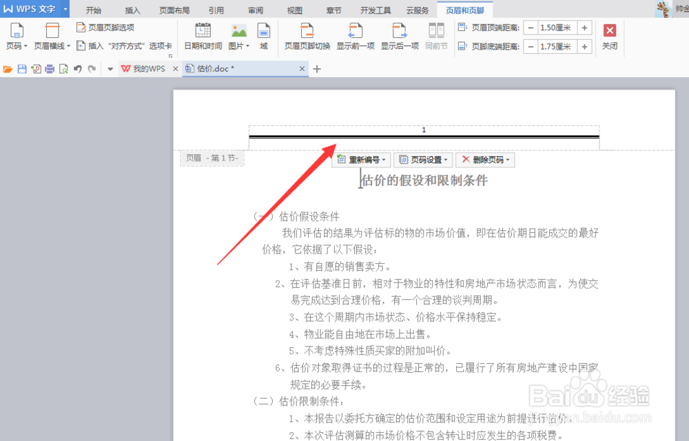Open the WPS 文字 application menu
The width and height of the screenshot is (689, 441).
(x=30, y=9)
